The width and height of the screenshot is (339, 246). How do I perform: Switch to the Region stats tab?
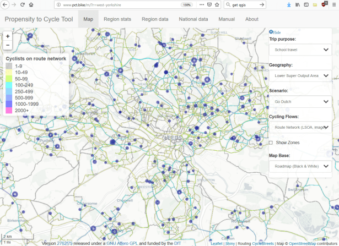coord(117,19)
